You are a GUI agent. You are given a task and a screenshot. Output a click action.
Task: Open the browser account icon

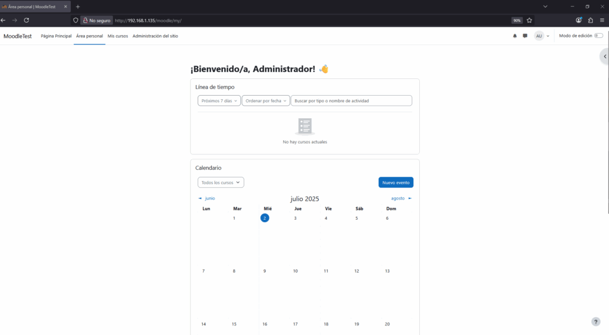(579, 20)
